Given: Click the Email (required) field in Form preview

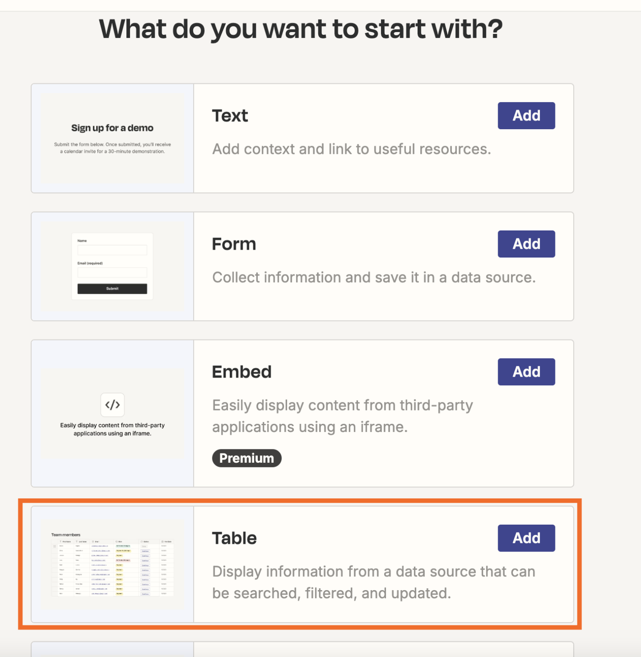Looking at the screenshot, I should [x=112, y=273].
